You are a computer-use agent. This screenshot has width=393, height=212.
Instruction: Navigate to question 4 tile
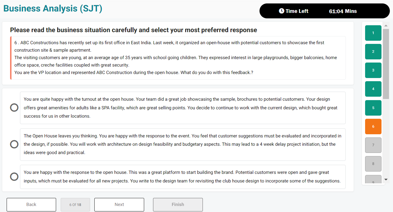click(x=373, y=89)
